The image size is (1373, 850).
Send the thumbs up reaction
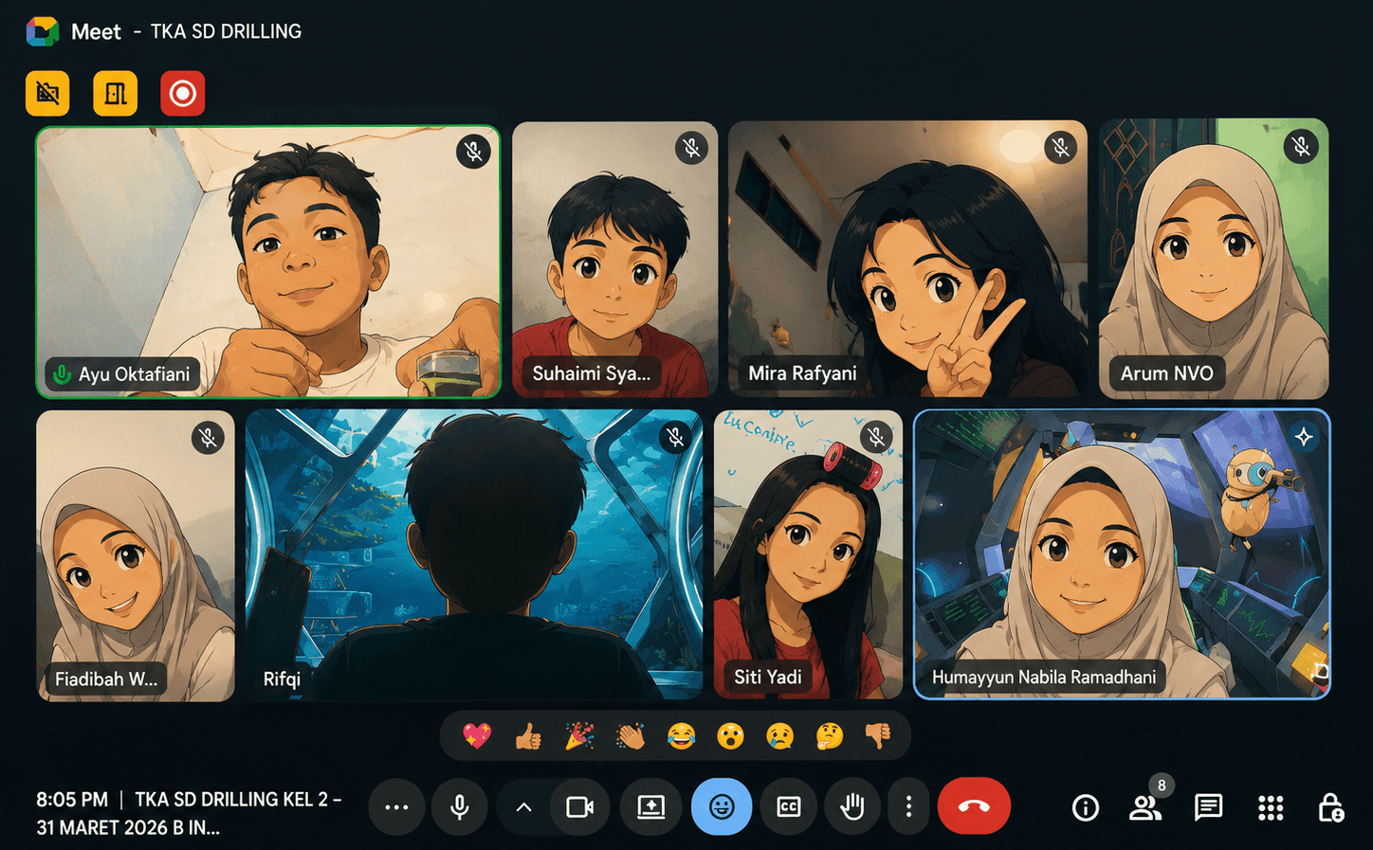point(528,735)
